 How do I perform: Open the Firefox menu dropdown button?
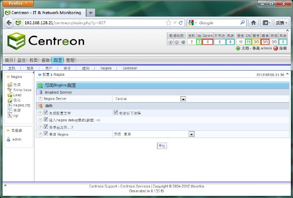[x=18, y=3]
